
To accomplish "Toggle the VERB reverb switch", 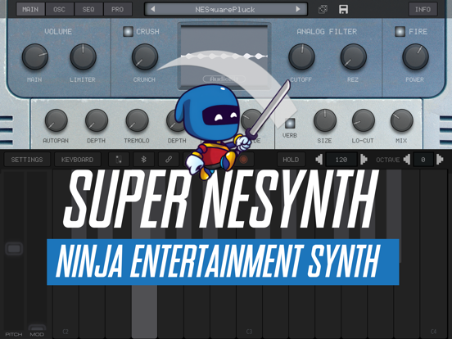I will (x=290, y=123).
